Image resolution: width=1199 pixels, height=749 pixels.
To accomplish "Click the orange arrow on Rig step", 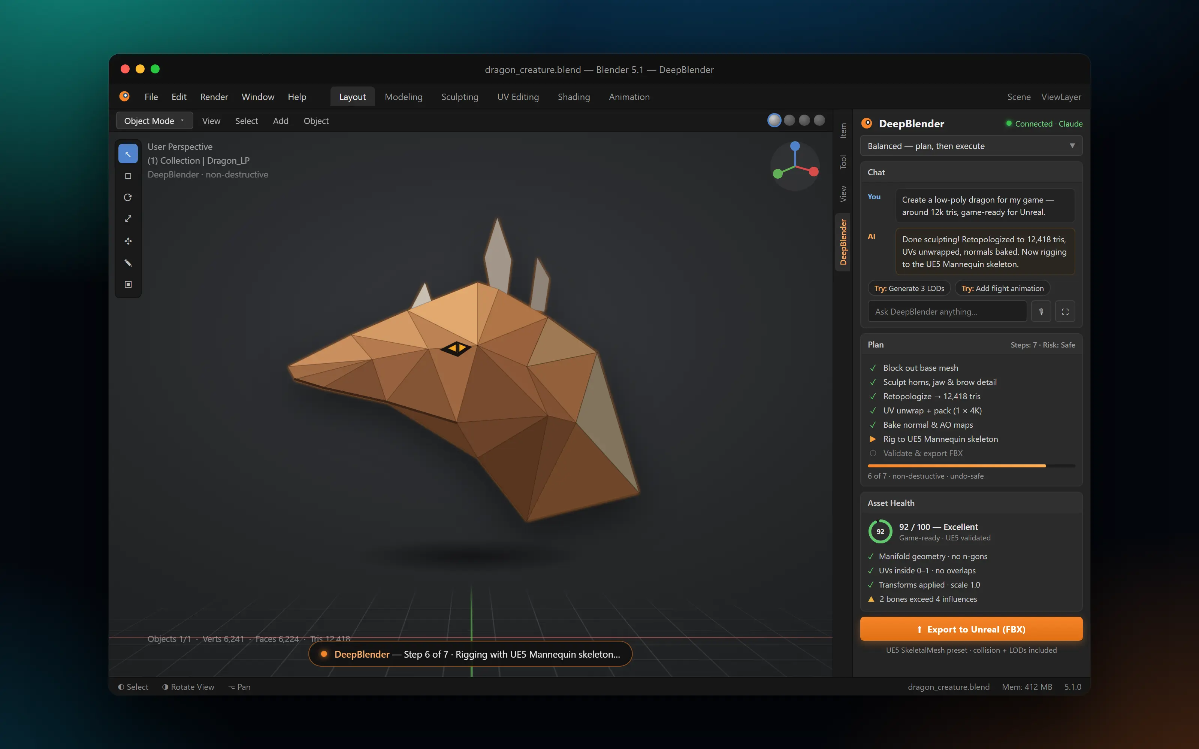I will pos(873,439).
